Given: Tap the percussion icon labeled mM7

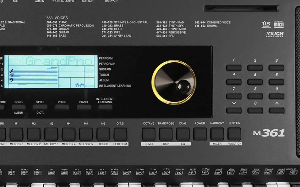Looking at the screenshot, I should [x=25, y=173].
